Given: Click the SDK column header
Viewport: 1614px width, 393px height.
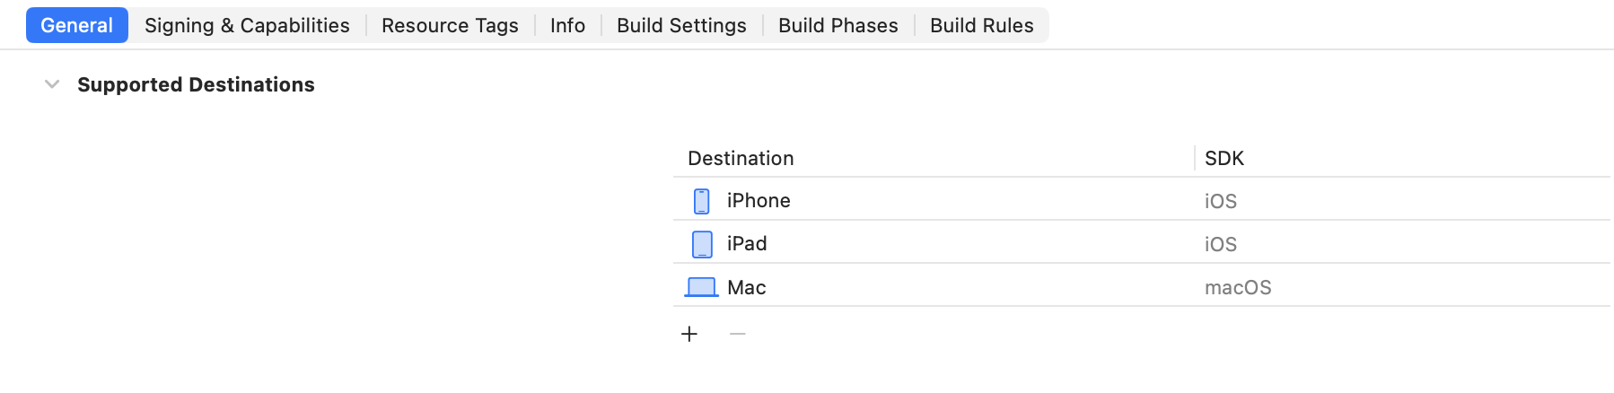Looking at the screenshot, I should click(x=1224, y=159).
